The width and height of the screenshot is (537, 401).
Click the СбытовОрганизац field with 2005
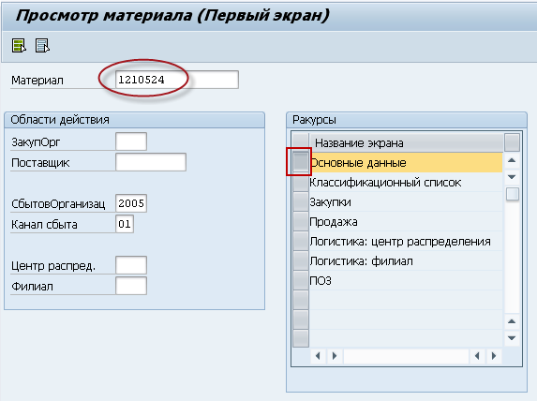click(x=131, y=203)
